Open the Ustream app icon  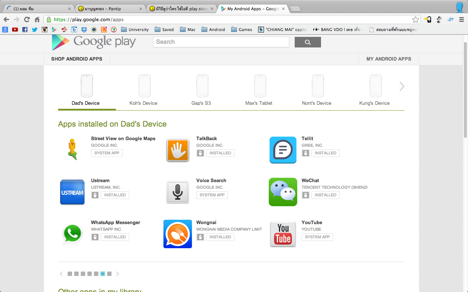pyautogui.click(x=72, y=192)
